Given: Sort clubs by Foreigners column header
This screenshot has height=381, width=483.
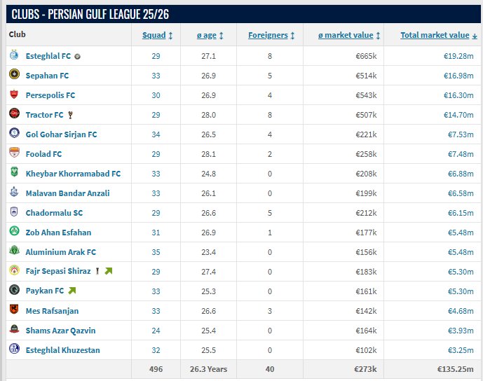Looking at the screenshot, I should (x=268, y=35).
